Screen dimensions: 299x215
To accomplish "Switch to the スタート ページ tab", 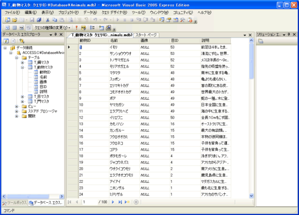I will [146, 35].
